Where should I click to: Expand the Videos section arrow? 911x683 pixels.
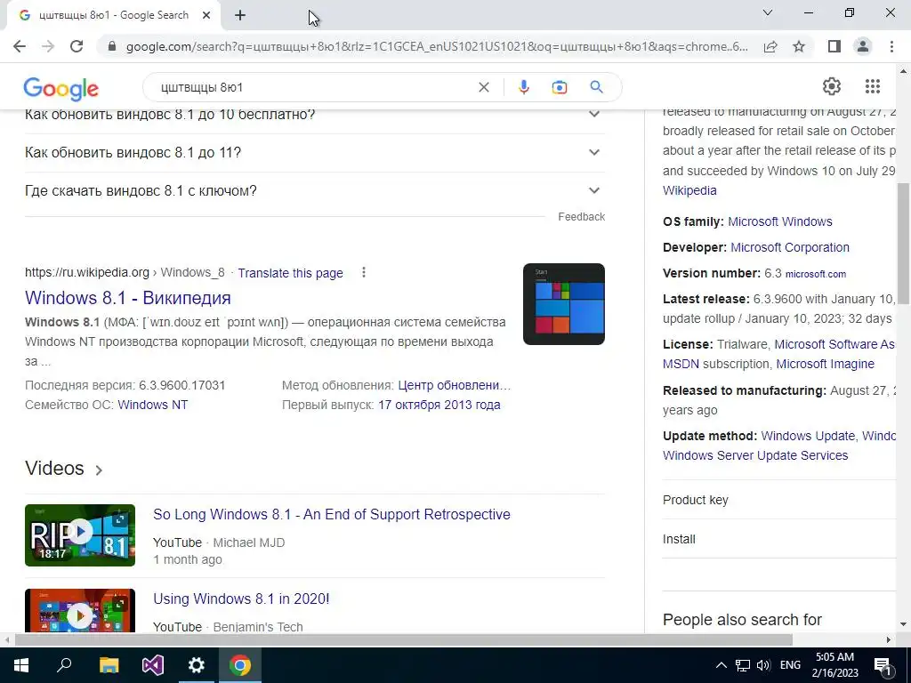tap(99, 470)
